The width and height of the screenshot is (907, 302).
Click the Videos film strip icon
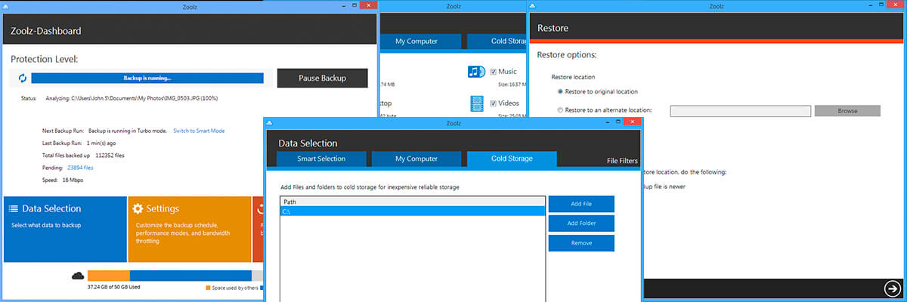click(476, 103)
